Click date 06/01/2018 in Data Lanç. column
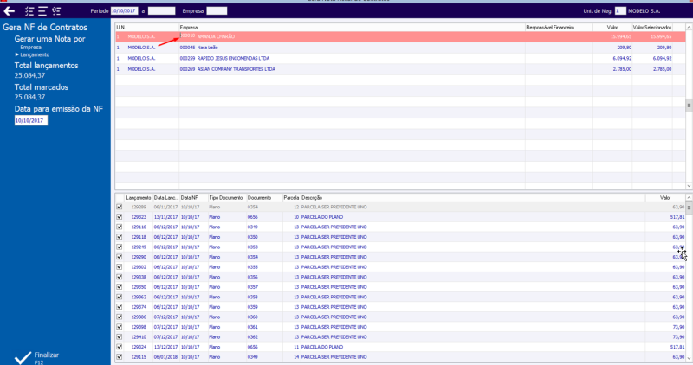 click(165, 357)
